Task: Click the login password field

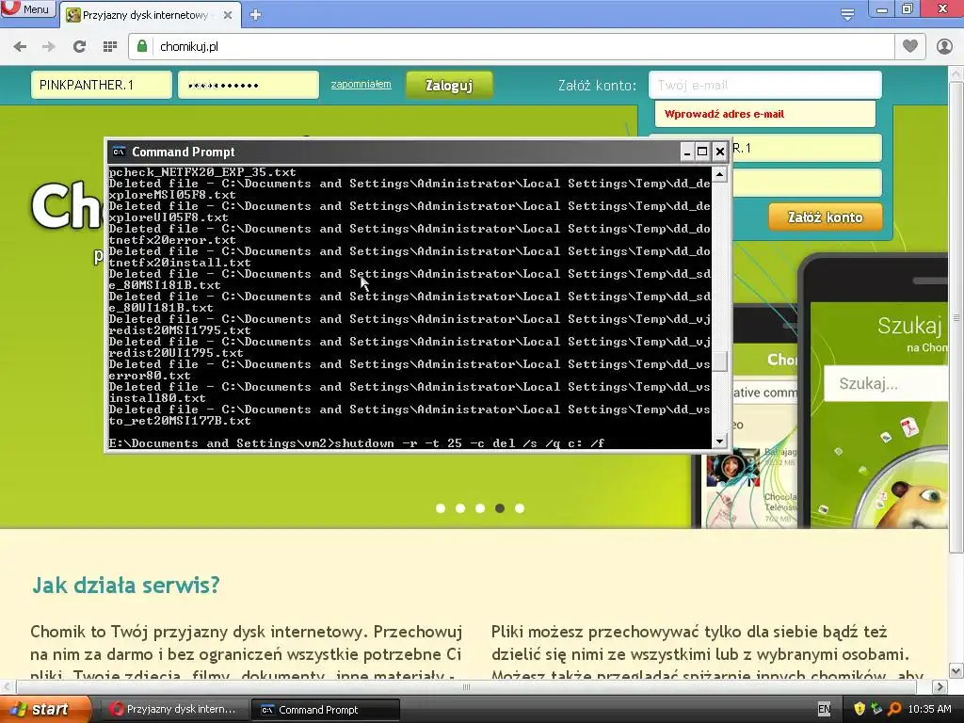Action: click(249, 85)
